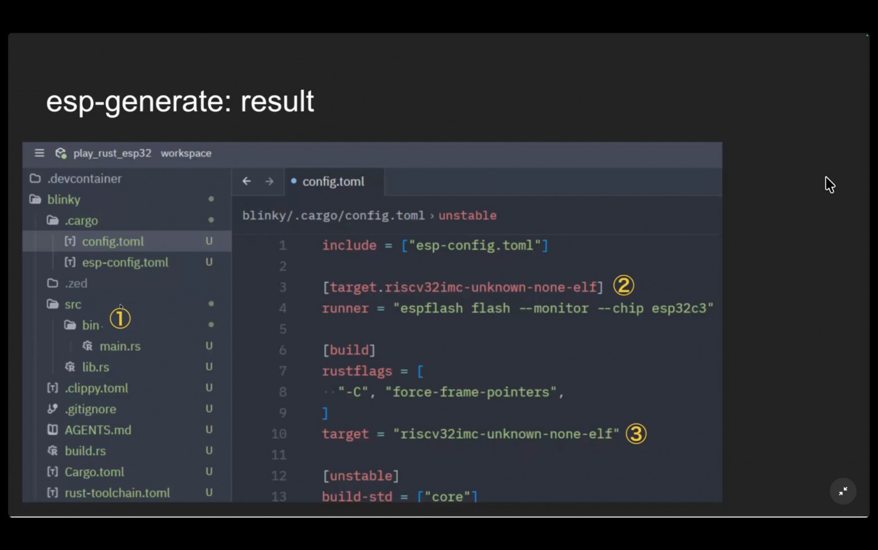
Task: Click the "esp-config.toml" string on line 1
Action: 475,245
